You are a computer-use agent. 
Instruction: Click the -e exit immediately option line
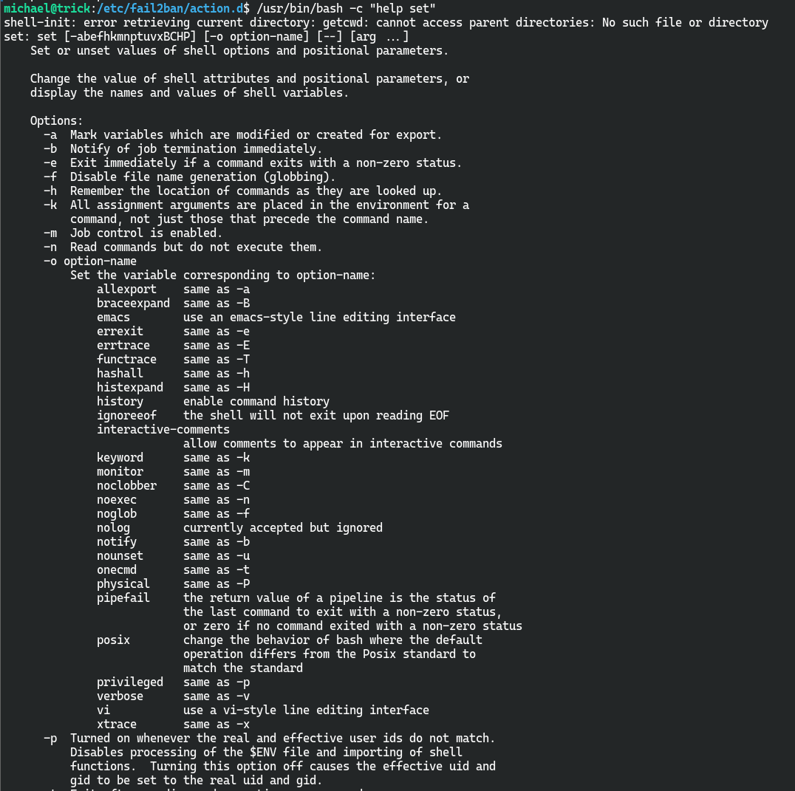coord(253,162)
